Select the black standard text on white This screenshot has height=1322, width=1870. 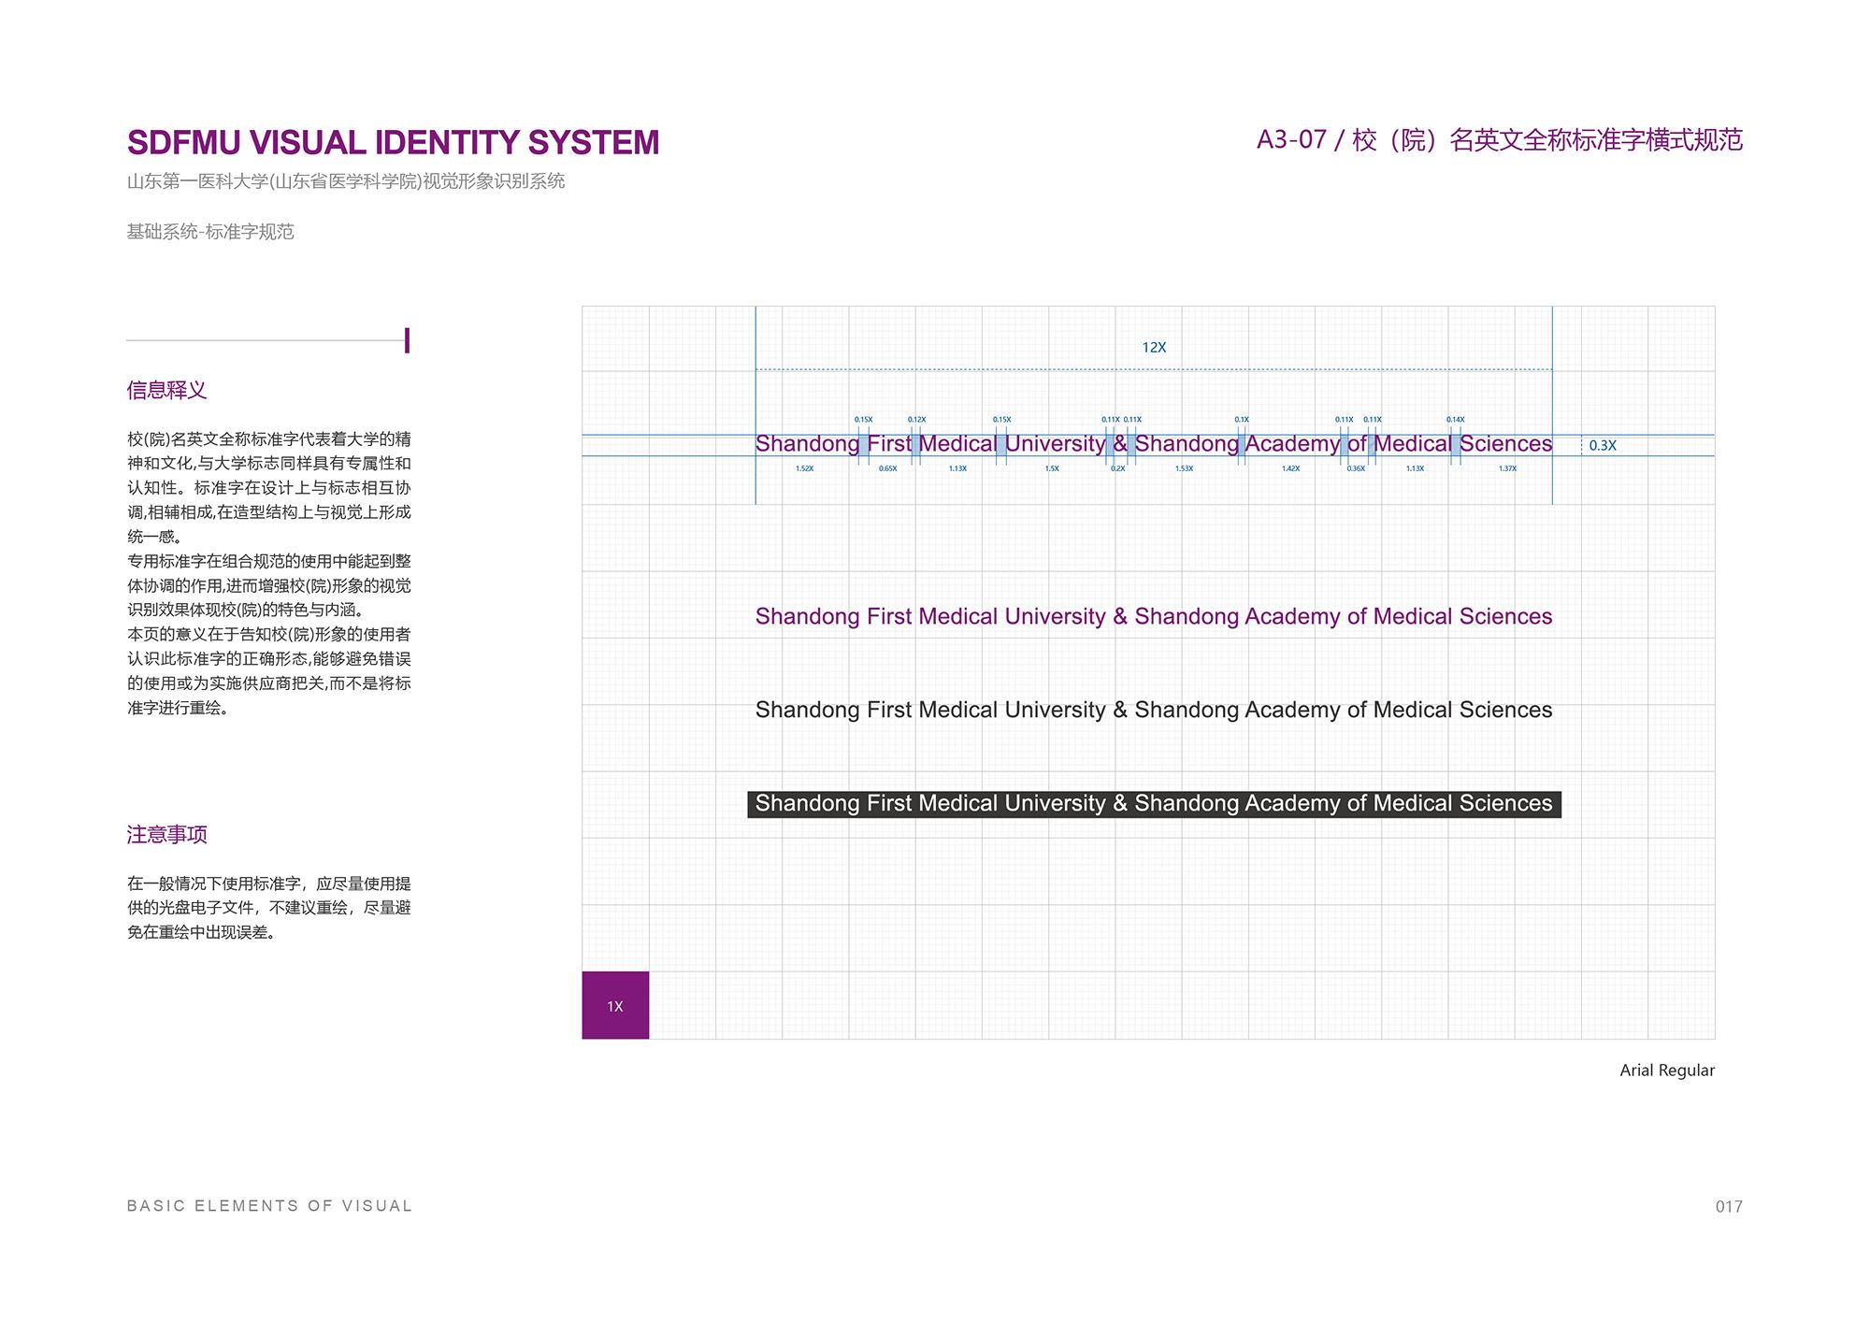[x=1153, y=710]
